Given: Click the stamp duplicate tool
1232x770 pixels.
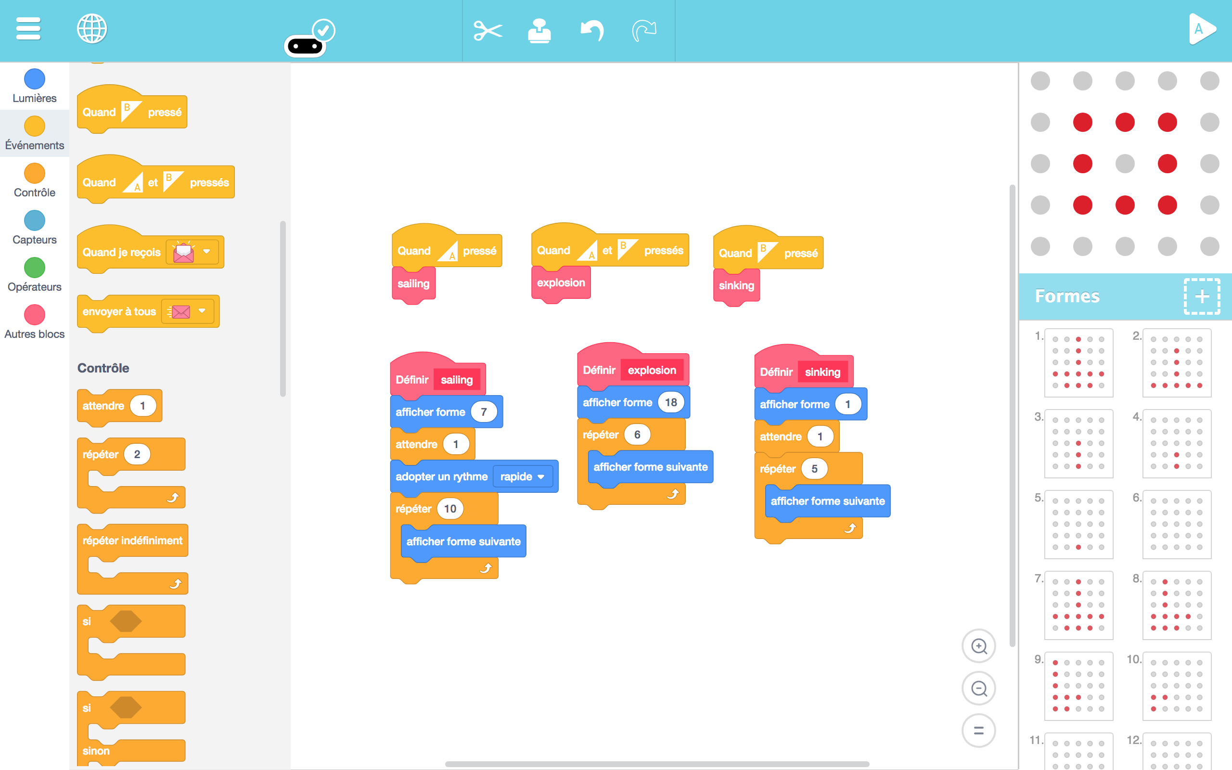Looking at the screenshot, I should point(539,30).
